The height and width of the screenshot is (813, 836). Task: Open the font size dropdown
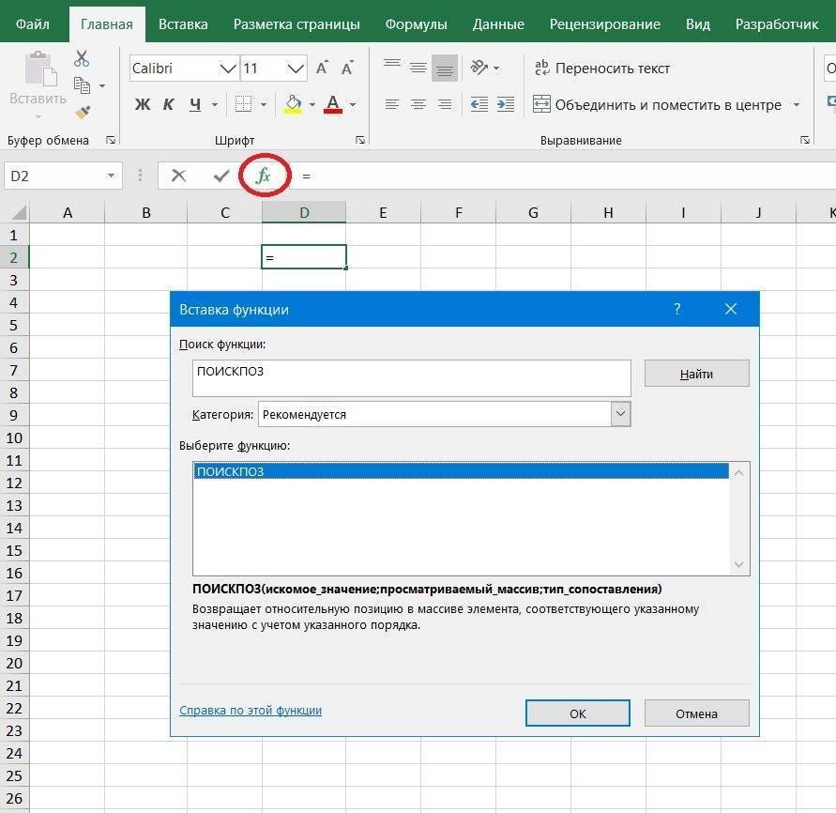[296, 68]
